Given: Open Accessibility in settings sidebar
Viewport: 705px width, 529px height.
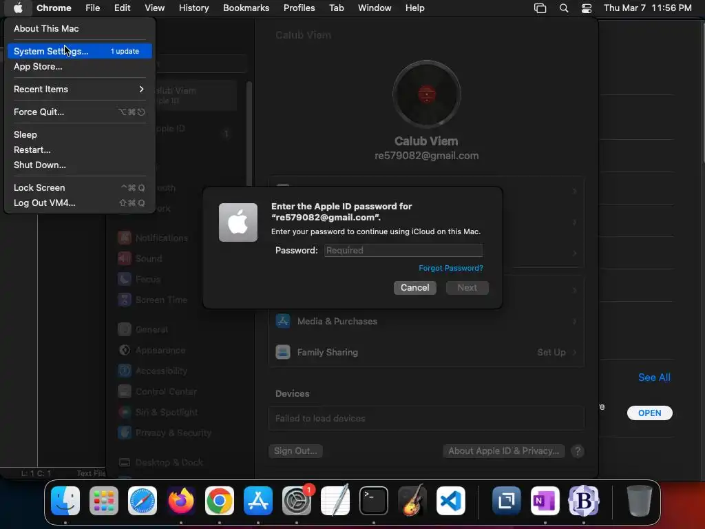Looking at the screenshot, I should tap(152, 371).
